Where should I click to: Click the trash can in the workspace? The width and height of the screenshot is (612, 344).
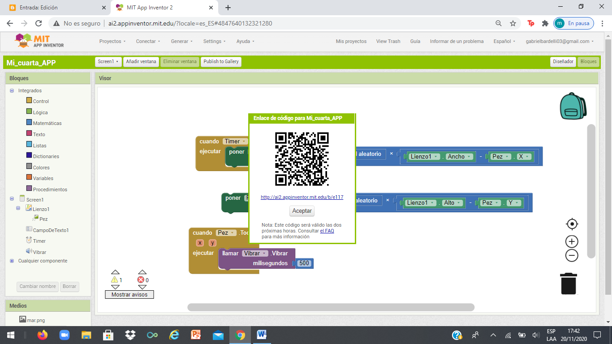569,284
